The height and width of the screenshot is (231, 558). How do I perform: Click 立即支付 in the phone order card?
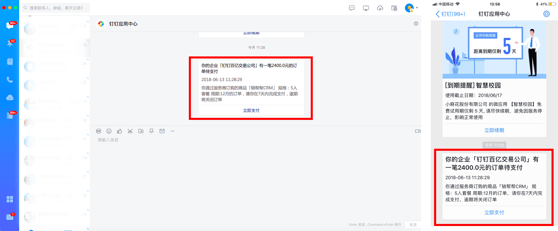pyautogui.click(x=494, y=212)
